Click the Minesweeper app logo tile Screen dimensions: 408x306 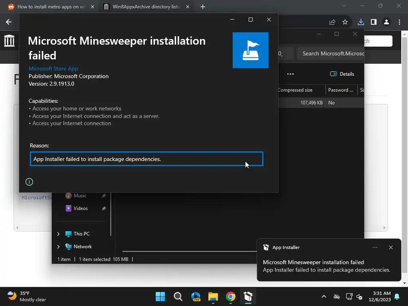click(x=250, y=50)
